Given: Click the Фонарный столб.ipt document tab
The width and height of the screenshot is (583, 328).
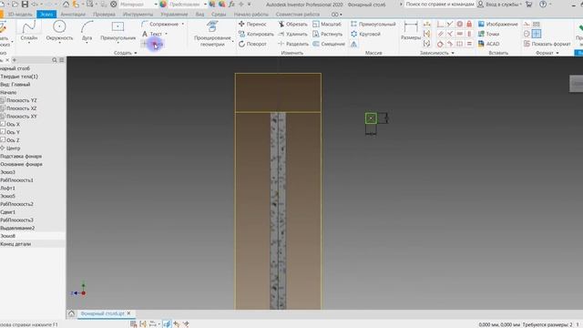Looking at the screenshot, I should 102,313.
